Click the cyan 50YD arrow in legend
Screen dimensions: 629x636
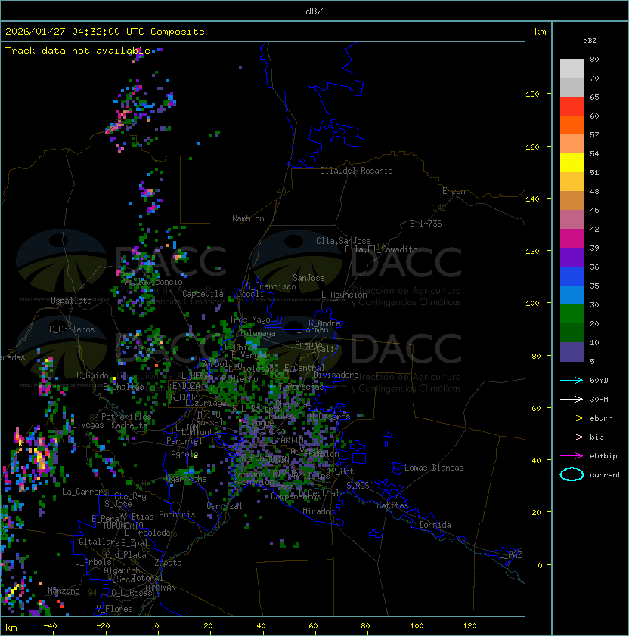click(x=572, y=381)
